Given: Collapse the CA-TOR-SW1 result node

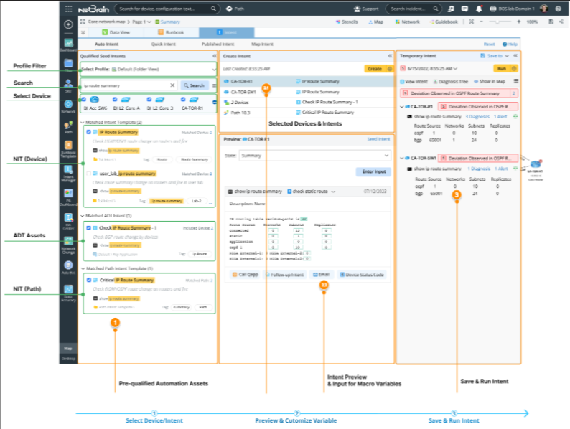Looking at the screenshot, I should (402, 159).
